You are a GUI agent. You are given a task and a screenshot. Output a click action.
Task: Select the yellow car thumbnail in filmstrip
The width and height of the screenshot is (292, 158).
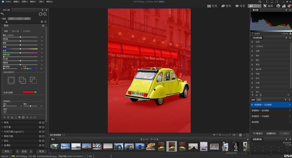click(x=171, y=146)
